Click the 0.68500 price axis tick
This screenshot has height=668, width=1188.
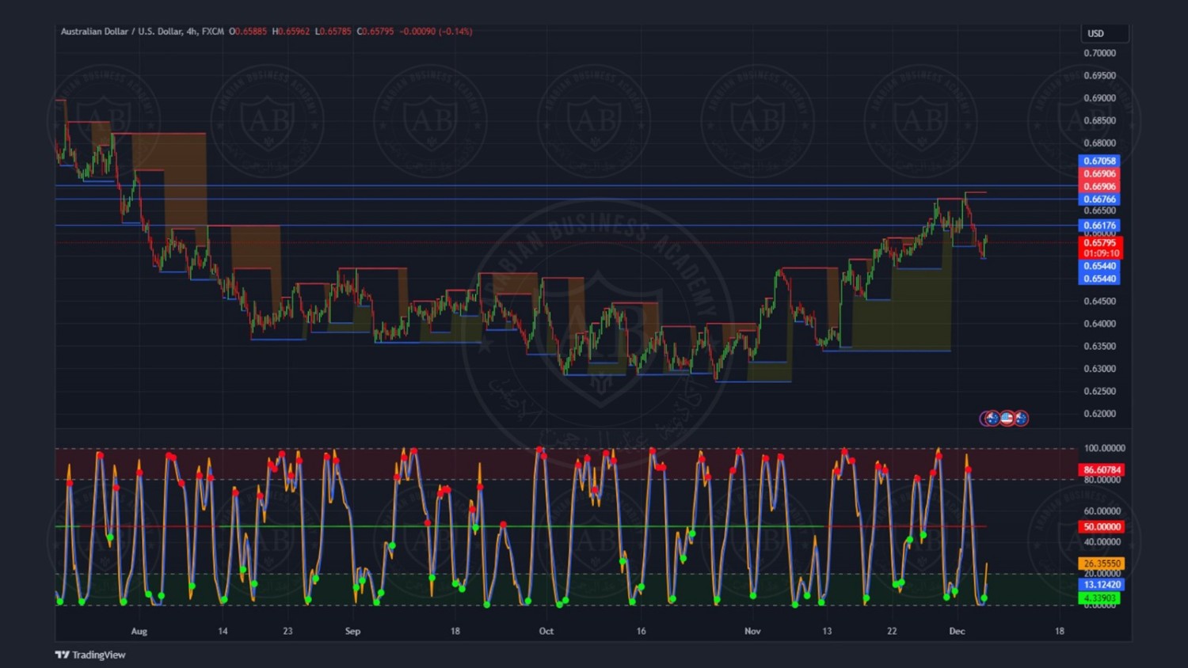1099,121
